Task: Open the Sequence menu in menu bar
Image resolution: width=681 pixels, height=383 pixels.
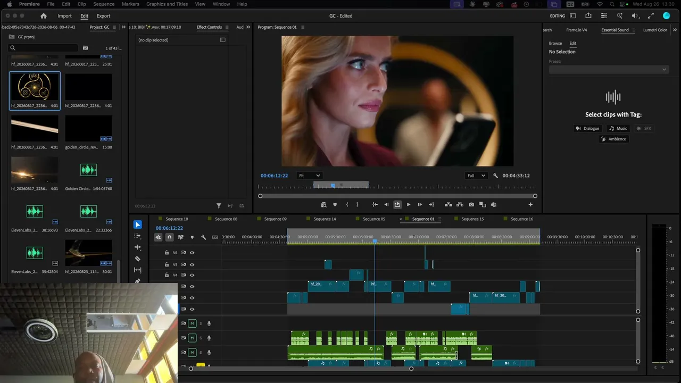Action: click(104, 4)
